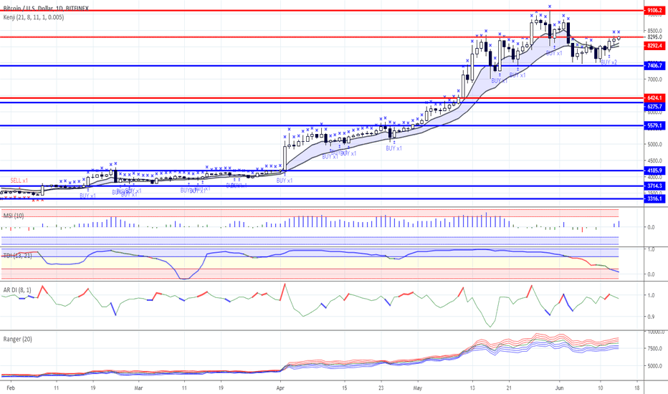Select the blue 7406.7 price level label
This screenshot has width=668, height=394.
click(654, 66)
